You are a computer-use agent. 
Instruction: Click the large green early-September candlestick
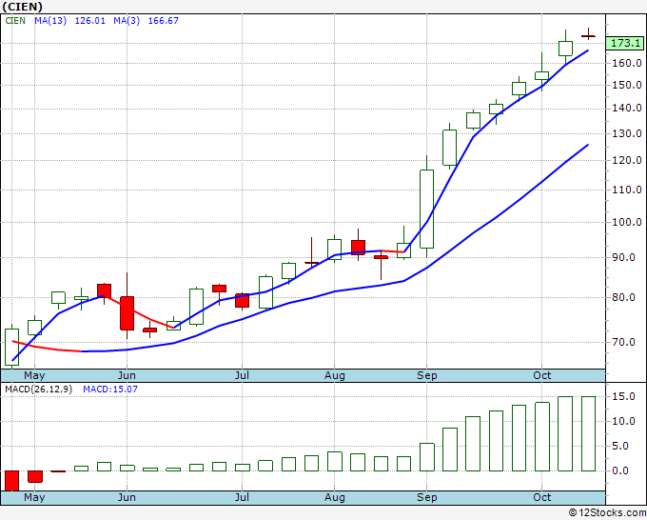pyautogui.click(x=426, y=209)
